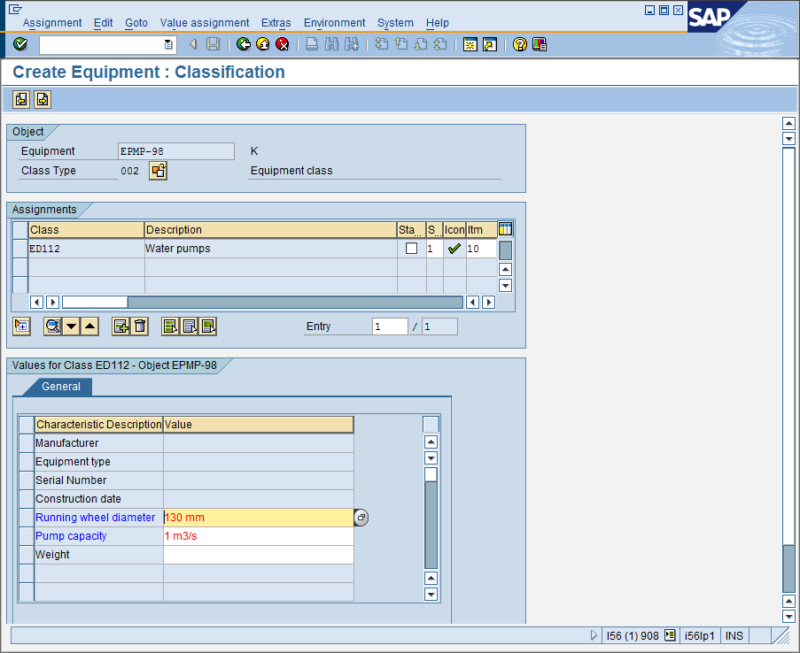Click the leftmost icon below Assignments table
Viewport: 800px width, 653px height.
pos(21,326)
